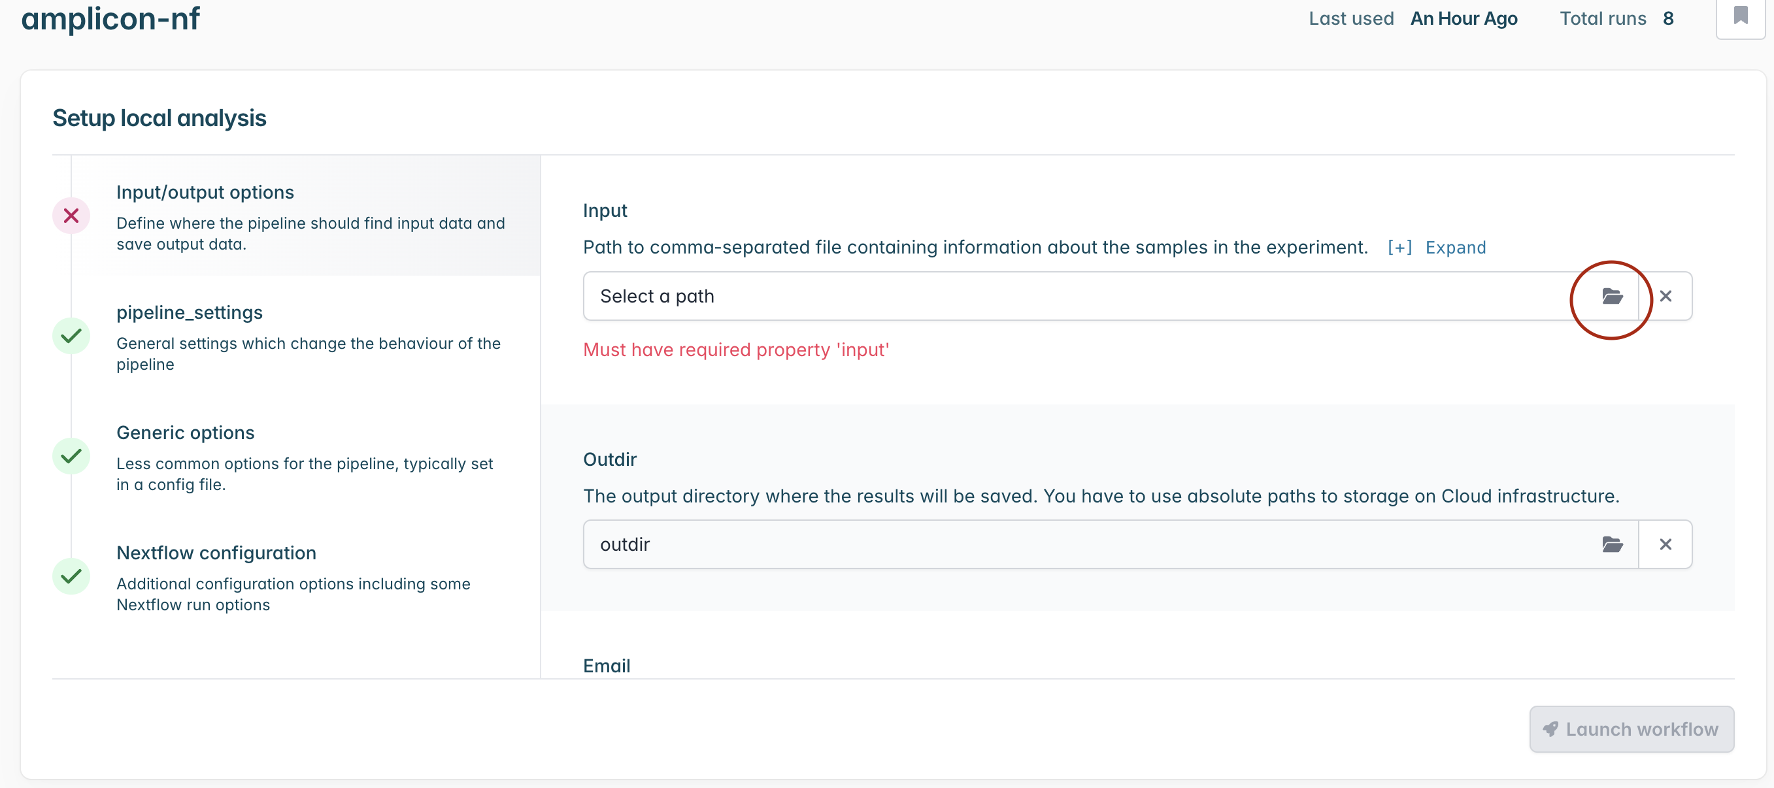The width and height of the screenshot is (1774, 788).
Task: Bookmark the amplicon-nf workflow
Action: click(x=1740, y=16)
